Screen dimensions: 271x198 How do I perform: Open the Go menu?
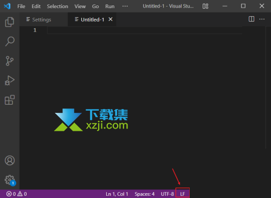[95, 7]
